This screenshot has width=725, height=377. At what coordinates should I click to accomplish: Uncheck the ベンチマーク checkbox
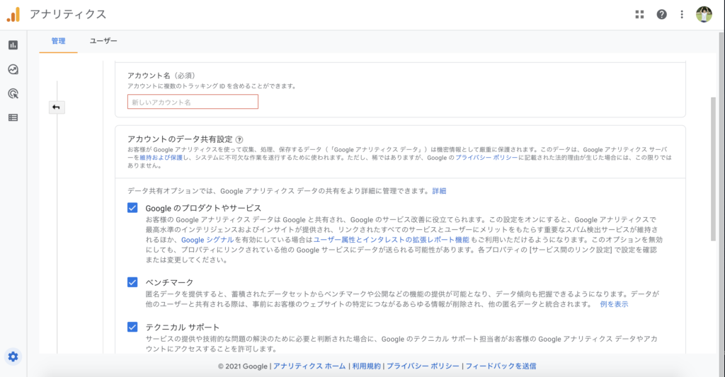click(x=132, y=282)
